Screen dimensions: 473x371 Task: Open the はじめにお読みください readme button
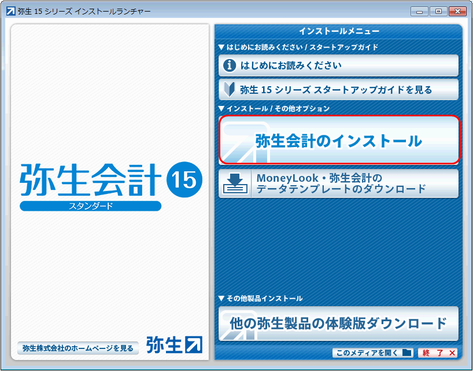tap(338, 65)
